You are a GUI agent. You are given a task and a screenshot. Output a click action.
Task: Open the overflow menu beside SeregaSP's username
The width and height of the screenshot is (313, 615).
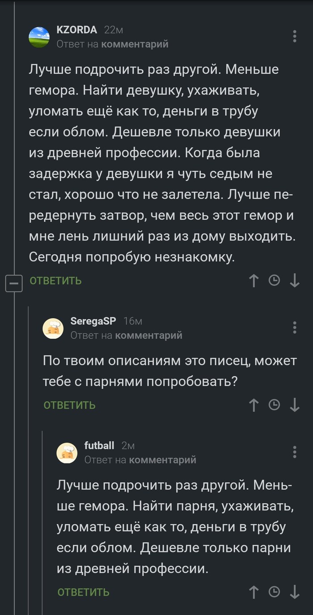pos(295,328)
